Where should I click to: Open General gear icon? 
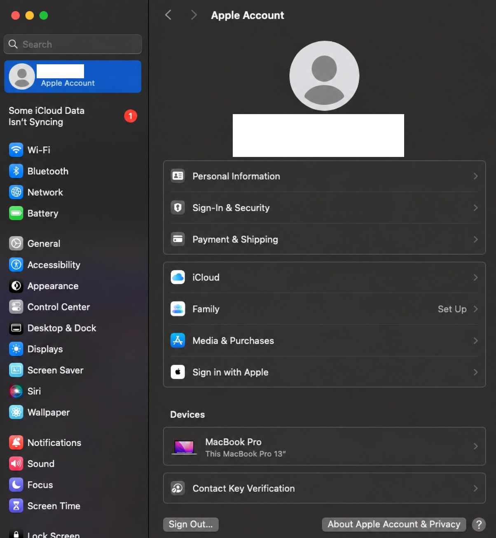[x=16, y=243]
